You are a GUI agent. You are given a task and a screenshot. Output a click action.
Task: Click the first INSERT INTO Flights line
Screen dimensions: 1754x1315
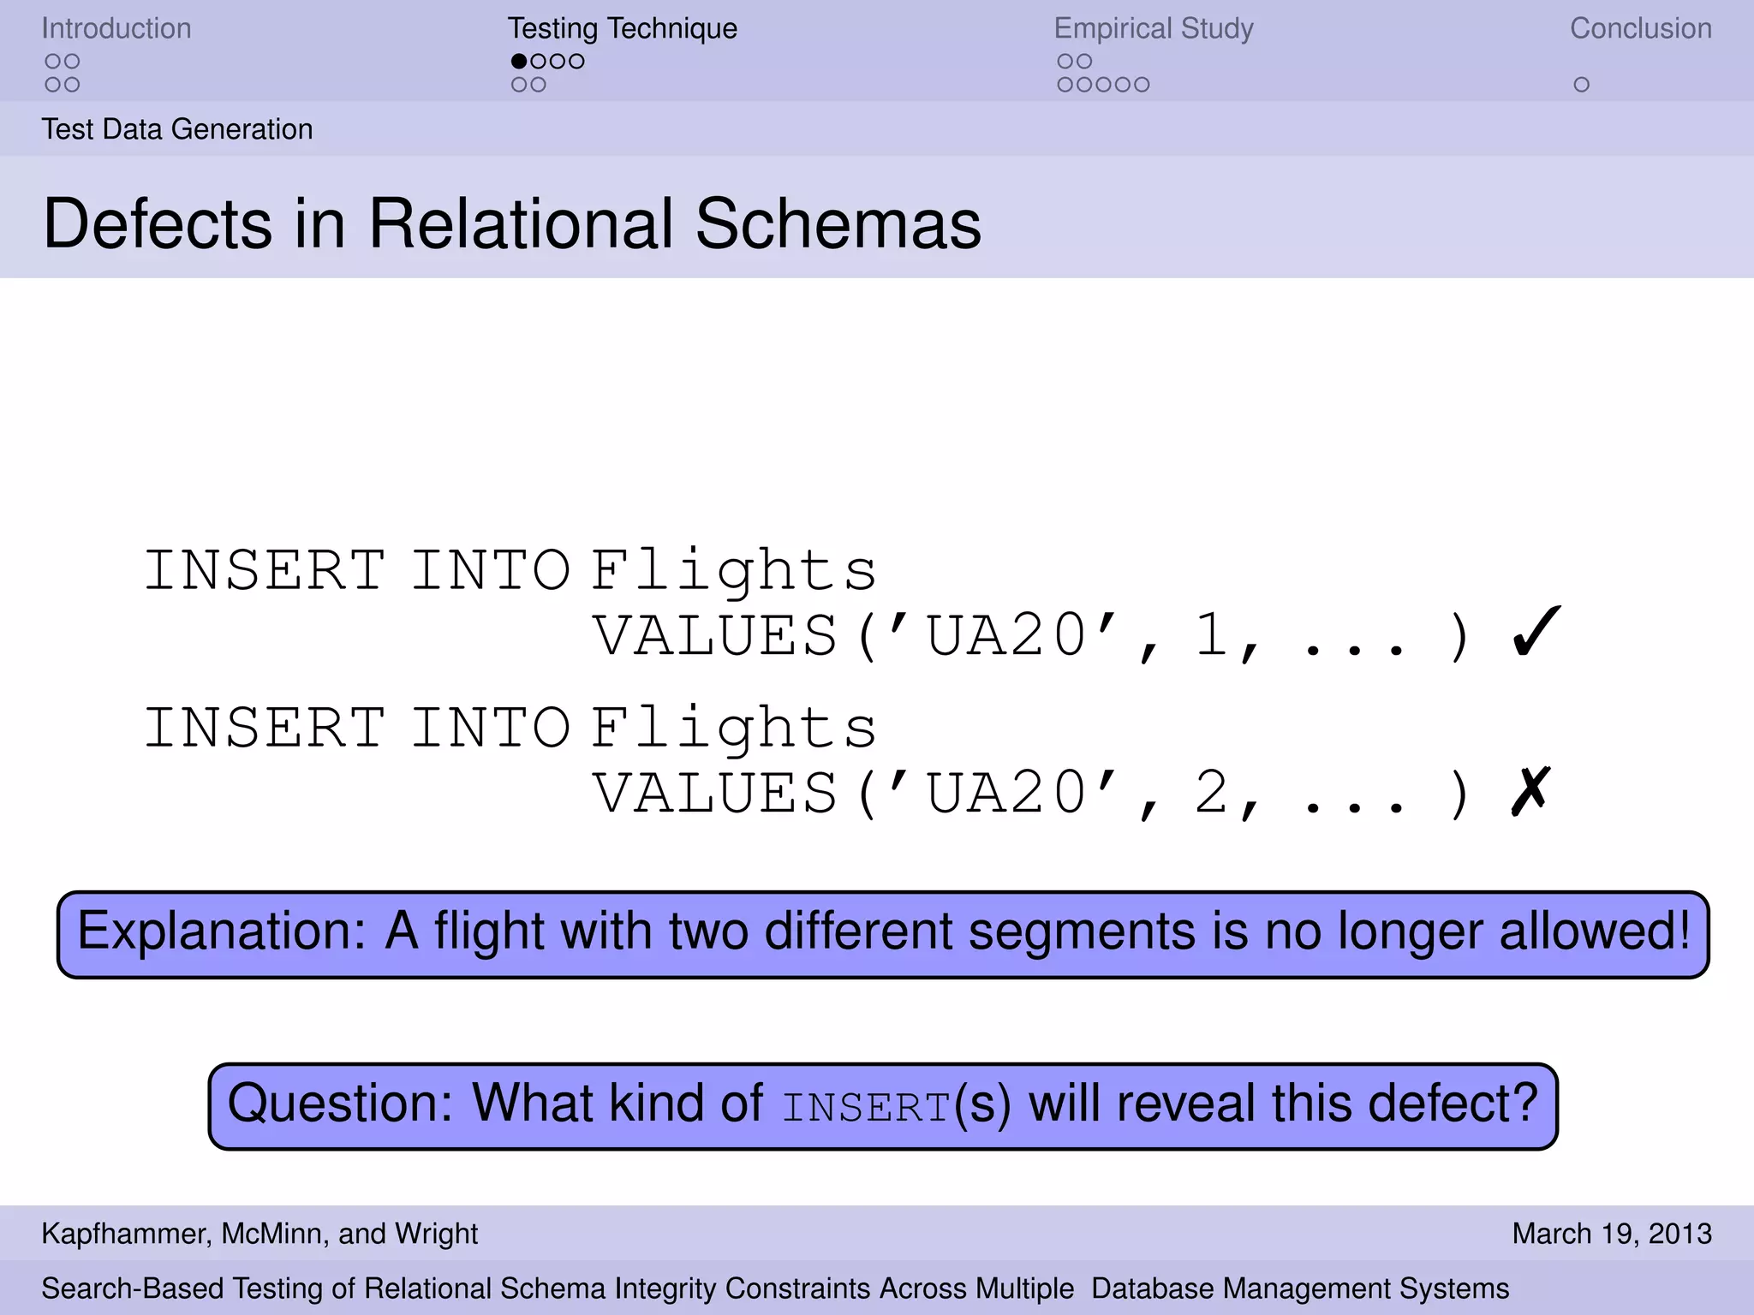(510, 570)
